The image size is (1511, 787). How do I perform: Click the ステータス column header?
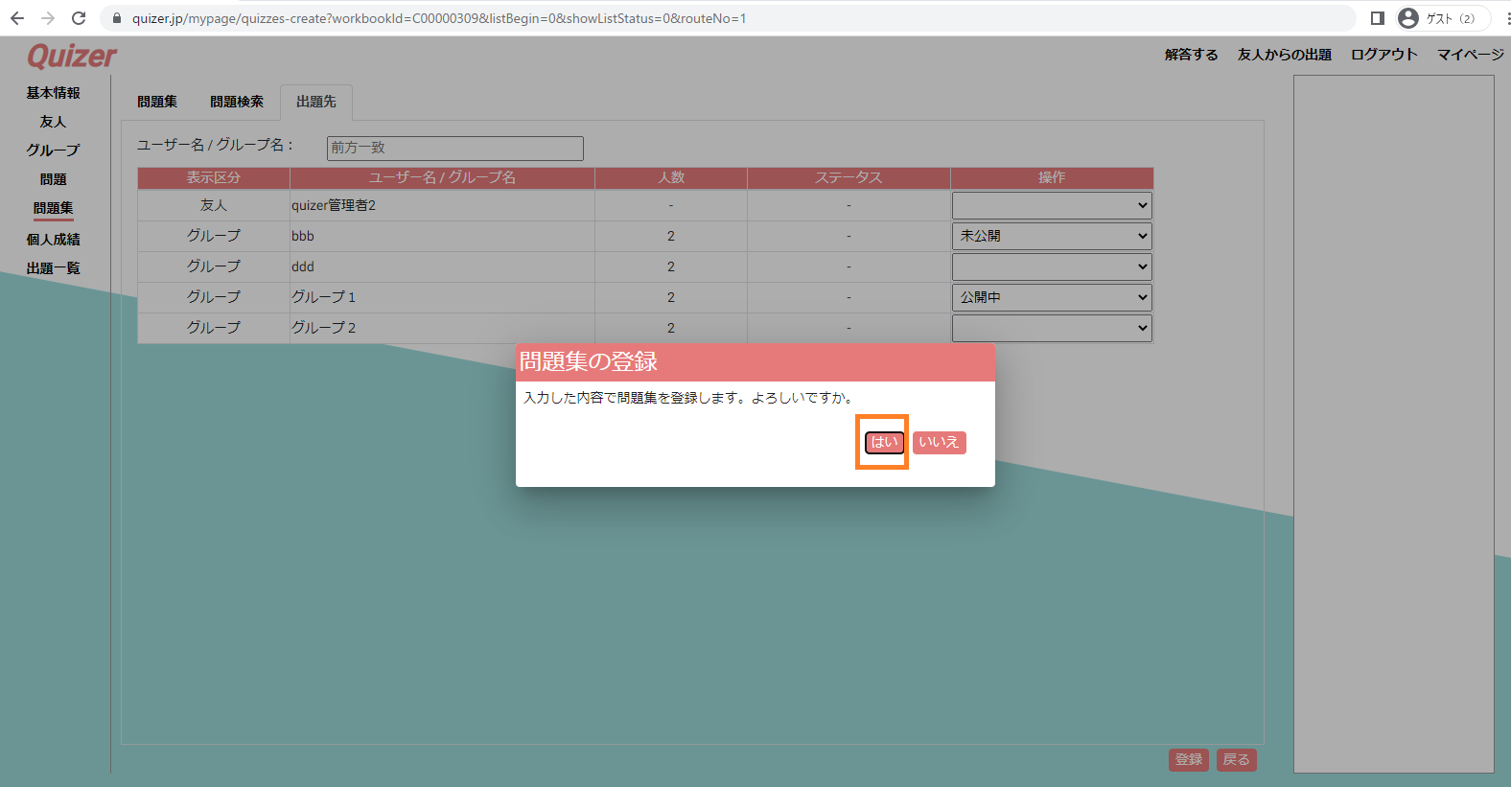[x=848, y=177]
